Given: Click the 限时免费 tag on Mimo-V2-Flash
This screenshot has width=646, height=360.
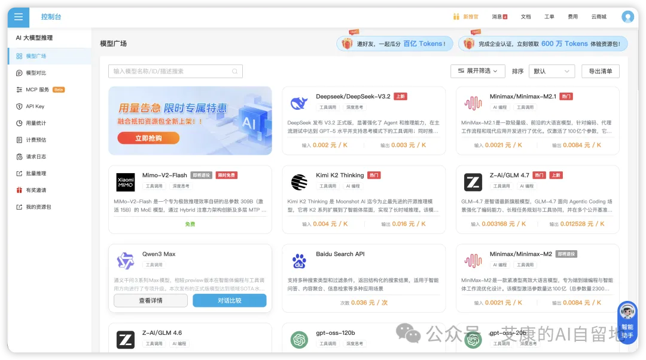Looking at the screenshot, I should [x=227, y=176].
